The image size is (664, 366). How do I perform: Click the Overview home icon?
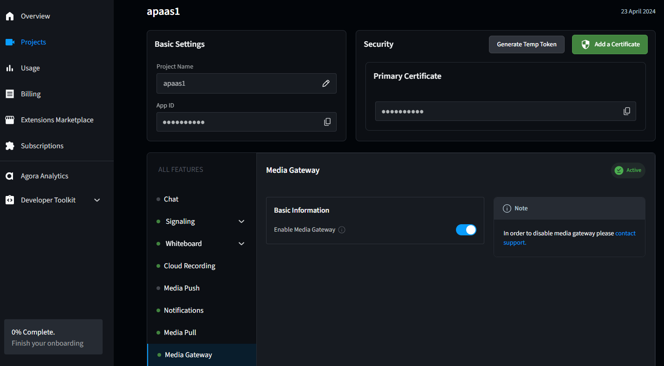(10, 16)
